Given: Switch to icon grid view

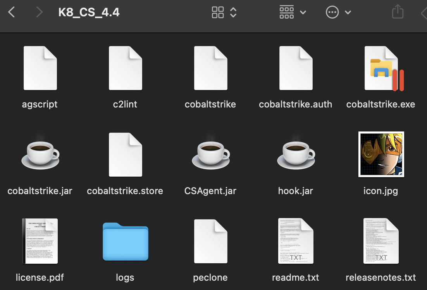Looking at the screenshot, I should [218, 12].
